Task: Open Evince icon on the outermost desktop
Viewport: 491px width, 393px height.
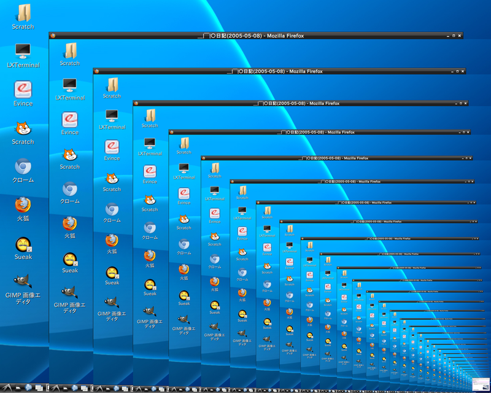Action: [23, 89]
